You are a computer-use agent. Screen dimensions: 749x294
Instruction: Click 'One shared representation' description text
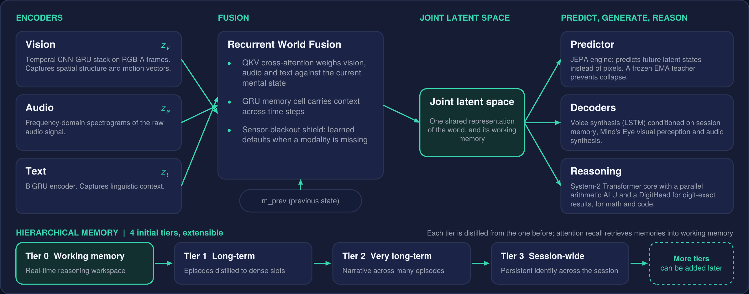click(472, 130)
